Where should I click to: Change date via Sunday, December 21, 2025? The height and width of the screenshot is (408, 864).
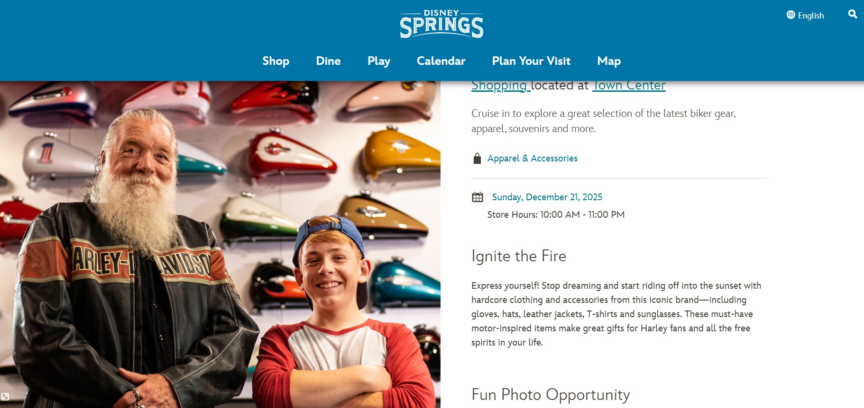(547, 197)
